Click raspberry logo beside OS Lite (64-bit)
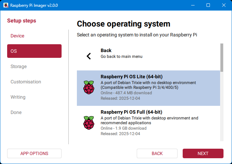 89,88
